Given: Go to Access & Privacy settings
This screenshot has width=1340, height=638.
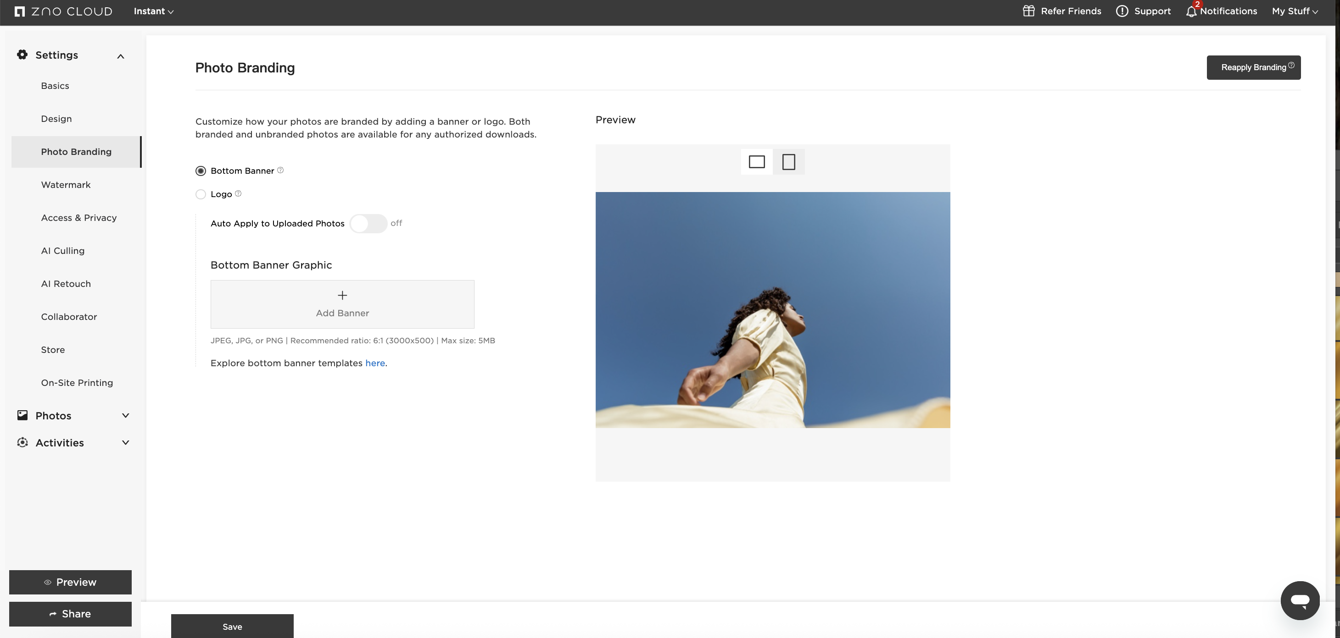Looking at the screenshot, I should pos(78,218).
